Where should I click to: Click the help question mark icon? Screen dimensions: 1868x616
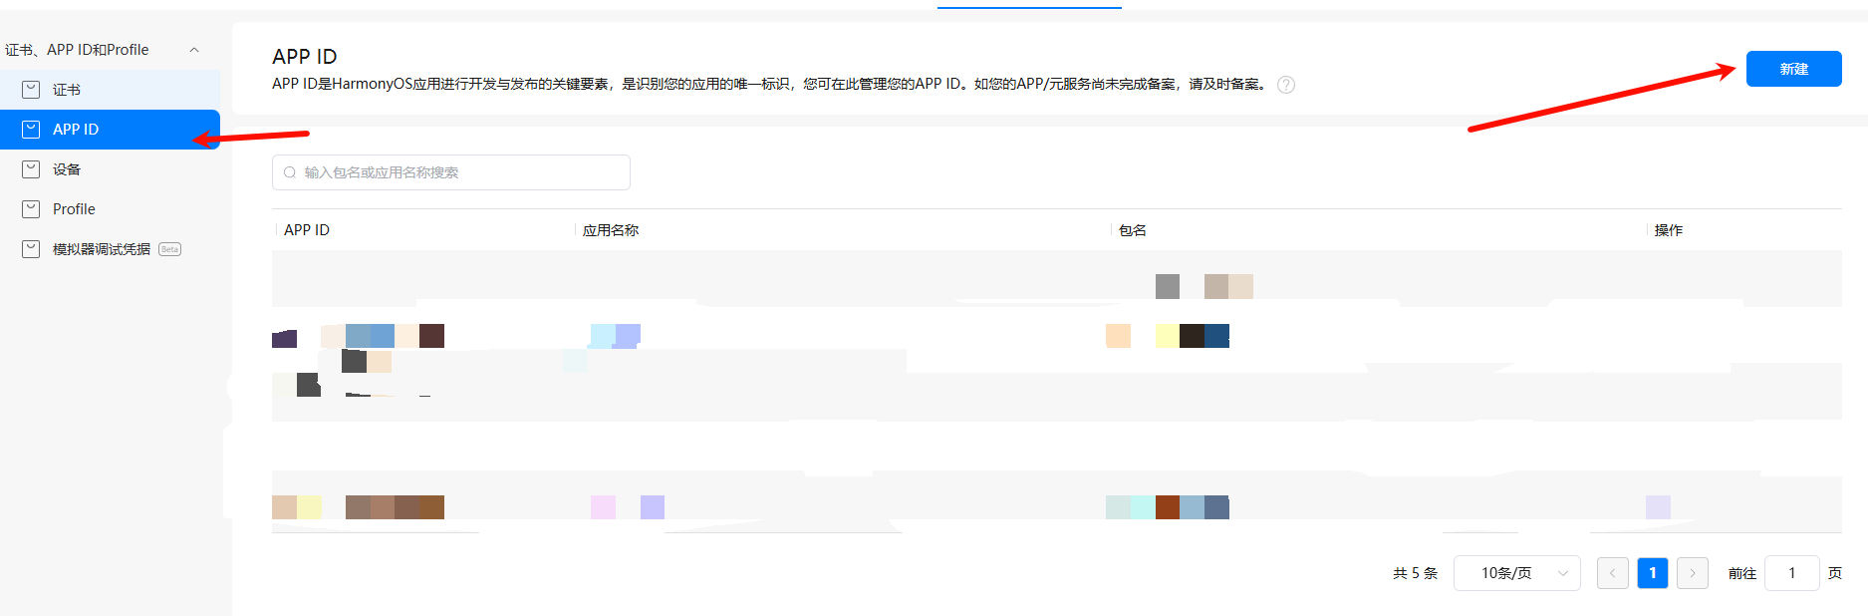[1286, 85]
